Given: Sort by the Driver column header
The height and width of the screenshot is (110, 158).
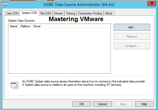Looking at the screenshot, I should click(71, 26).
